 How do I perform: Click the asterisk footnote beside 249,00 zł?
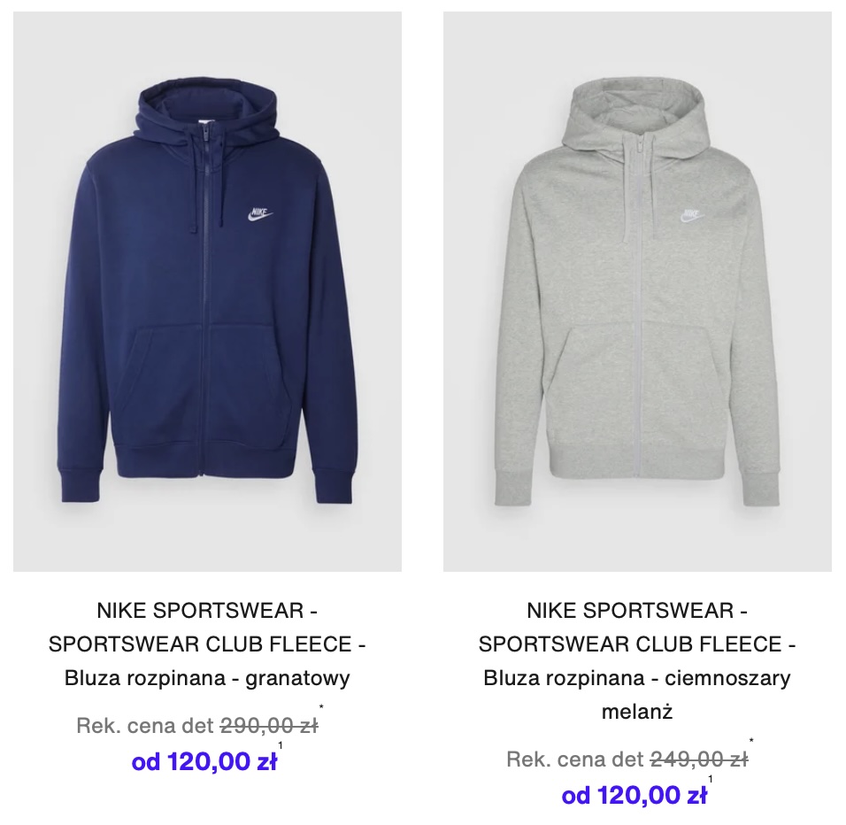(751, 741)
